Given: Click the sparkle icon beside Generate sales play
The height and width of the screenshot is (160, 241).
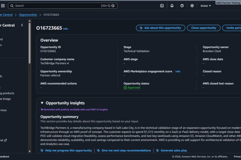Looking at the screenshot, I should 157,150.
